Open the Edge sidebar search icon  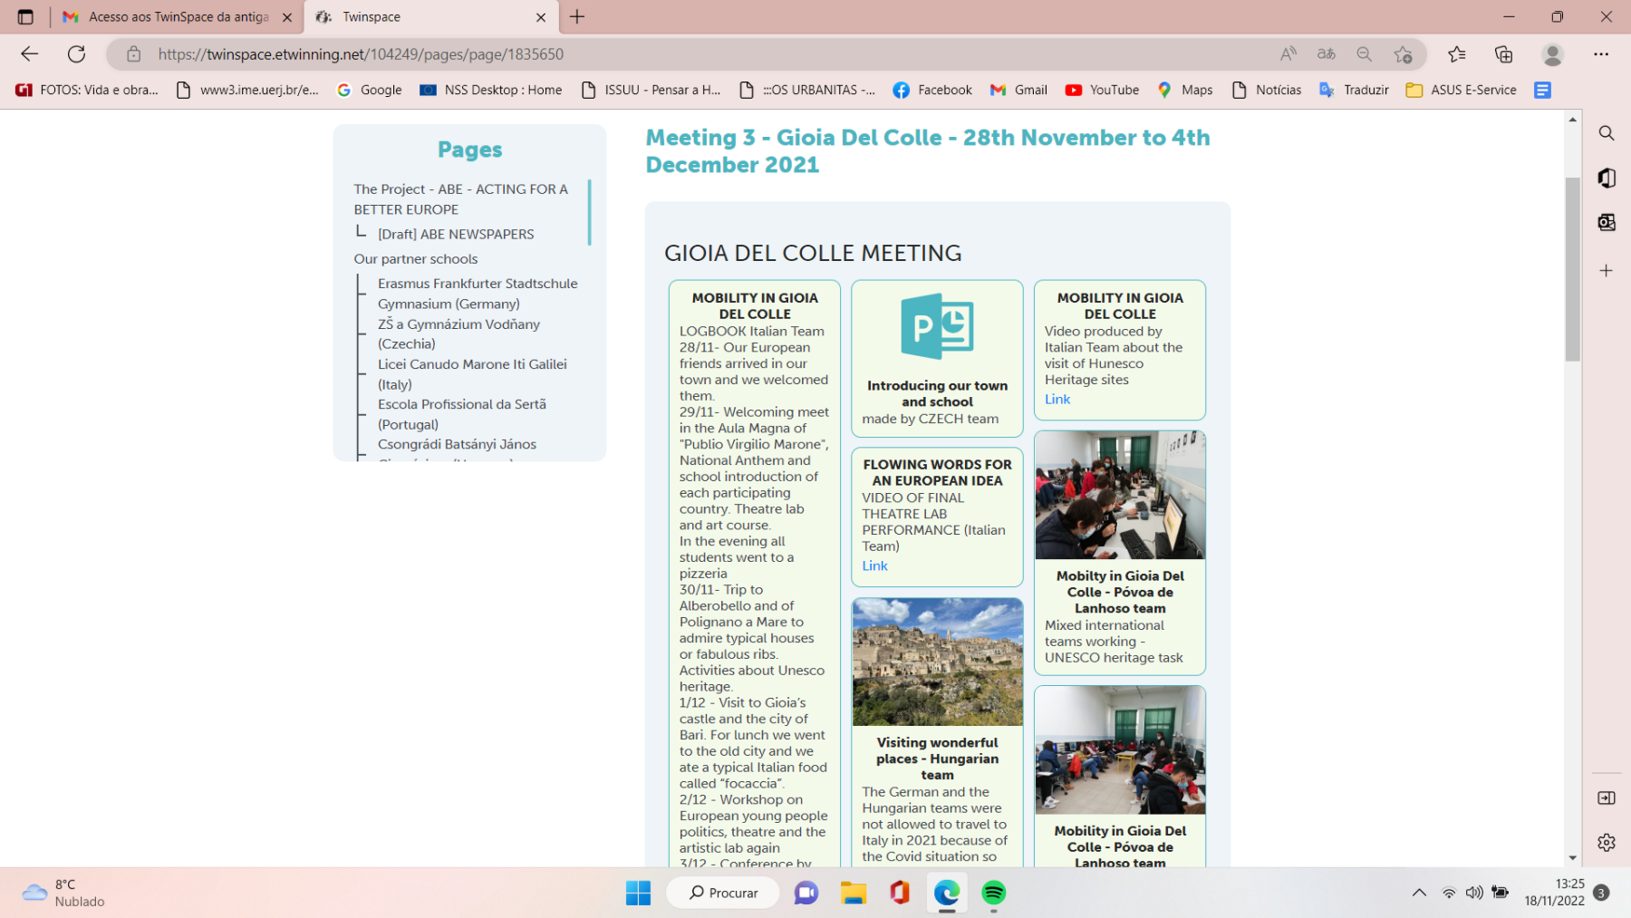(1607, 133)
